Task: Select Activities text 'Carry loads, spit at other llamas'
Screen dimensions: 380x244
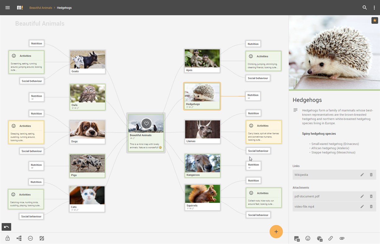Action: tap(263, 137)
